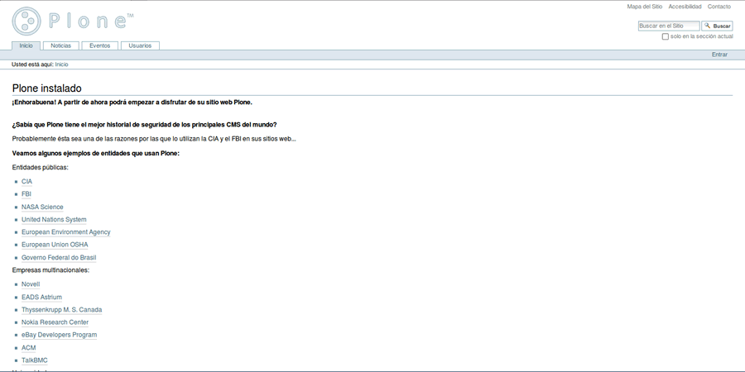
Task: Enable 'solo en la sección actual' checkbox
Action: tap(665, 36)
